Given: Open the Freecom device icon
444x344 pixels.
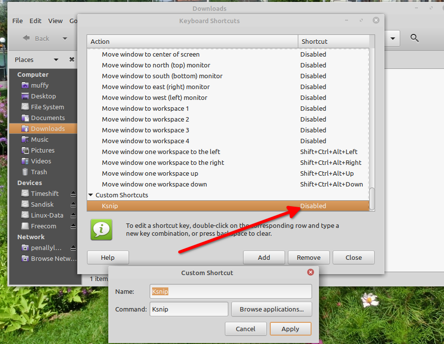Looking at the screenshot, I should click(x=25, y=226).
